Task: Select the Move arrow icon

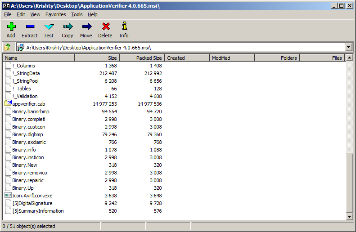Action: tap(86, 27)
